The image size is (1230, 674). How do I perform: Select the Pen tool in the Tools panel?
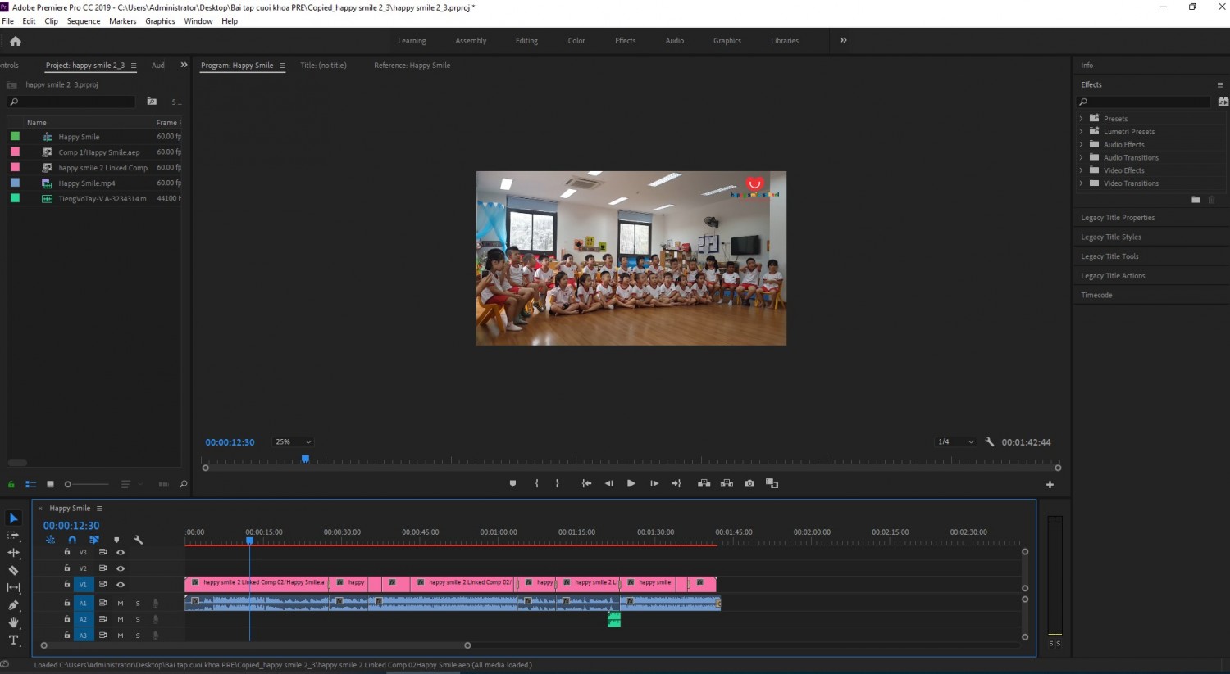coord(13,605)
